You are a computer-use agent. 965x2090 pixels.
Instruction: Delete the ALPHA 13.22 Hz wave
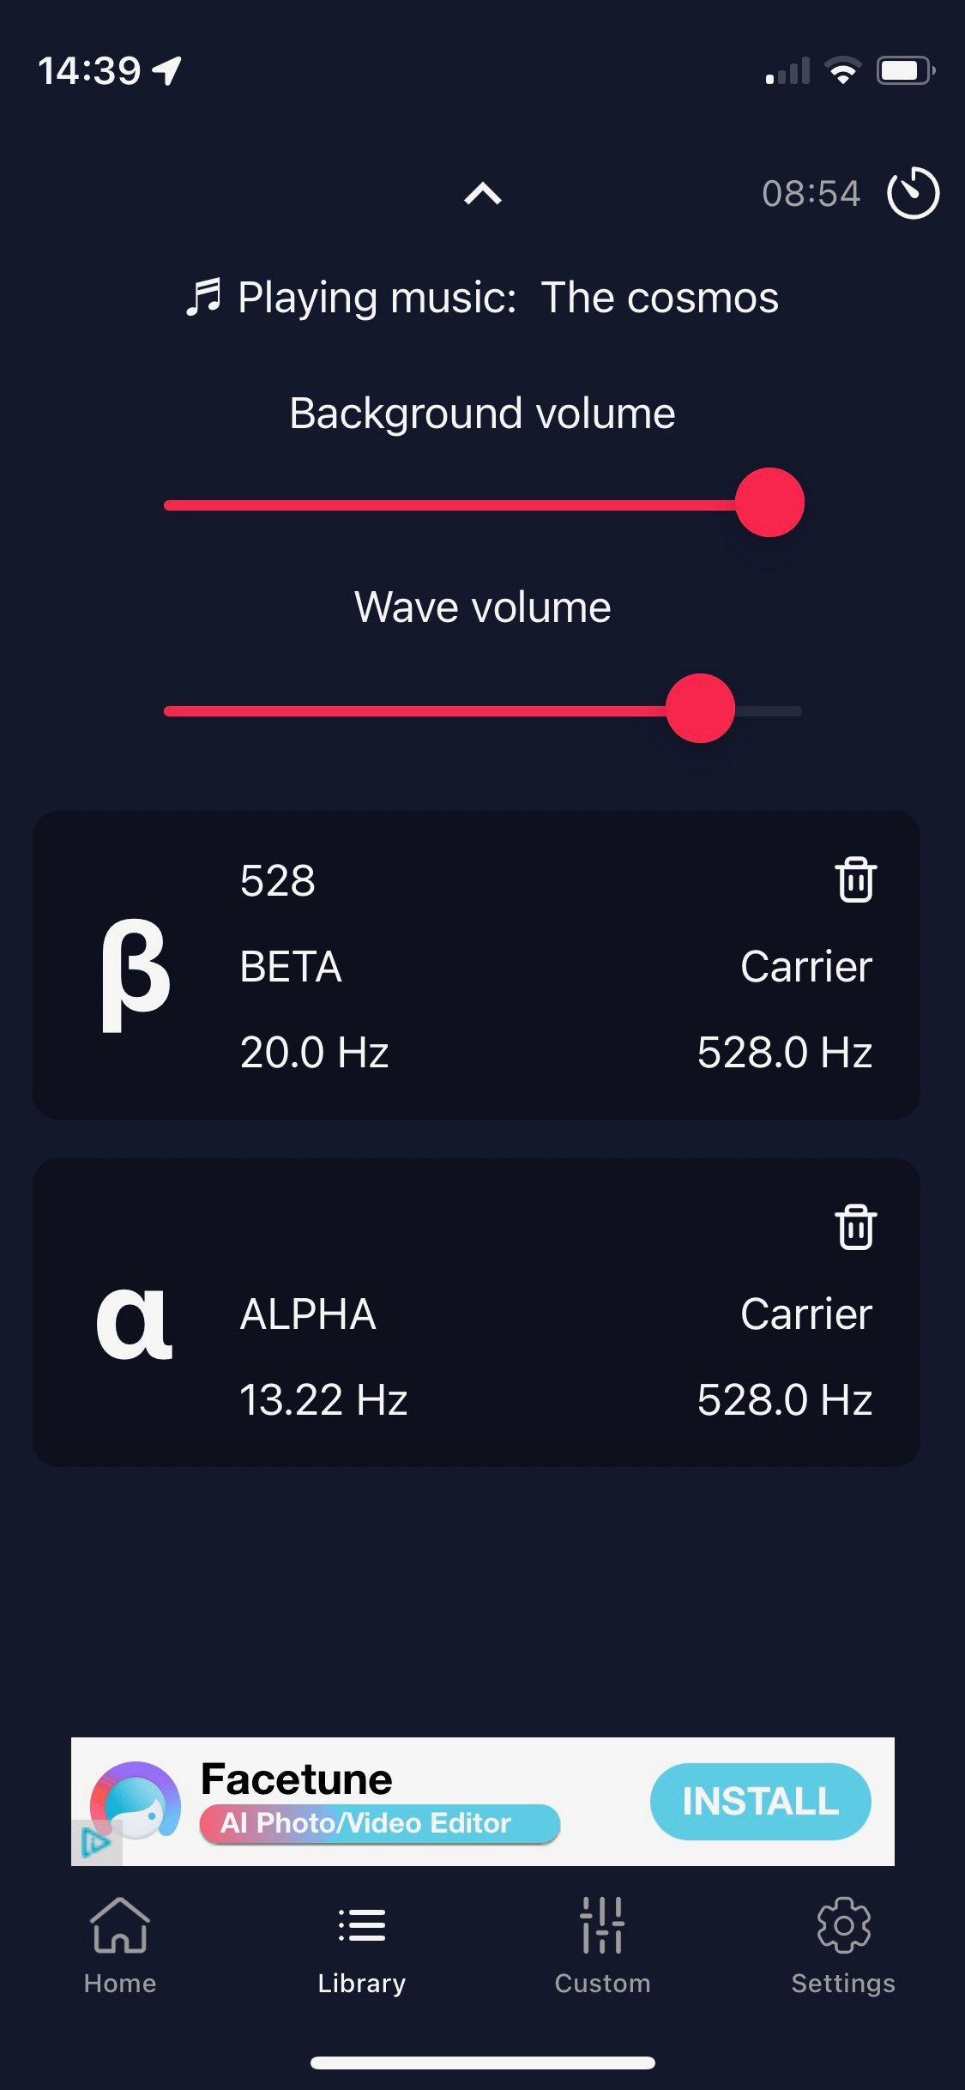pyautogui.click(x=855, y=1227)
